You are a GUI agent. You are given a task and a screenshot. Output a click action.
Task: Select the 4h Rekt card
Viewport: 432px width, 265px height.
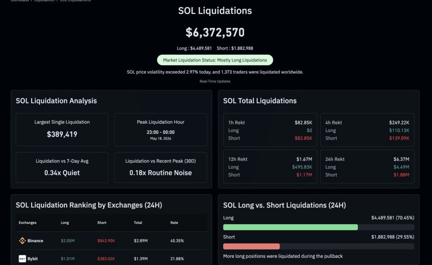367,130
